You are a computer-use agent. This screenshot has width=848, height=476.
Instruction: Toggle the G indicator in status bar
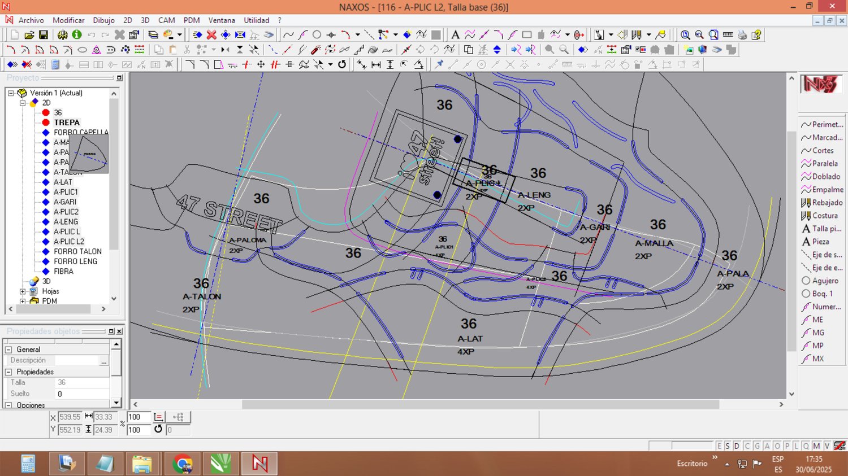pos(757,446)
